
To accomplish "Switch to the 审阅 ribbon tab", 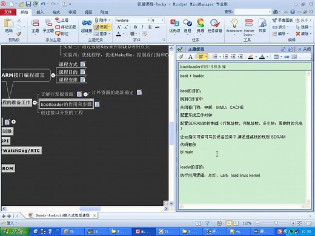I will 72,12.
